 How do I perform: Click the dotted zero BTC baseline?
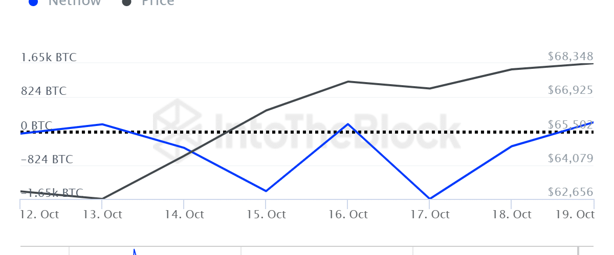(x=307, y=132)
